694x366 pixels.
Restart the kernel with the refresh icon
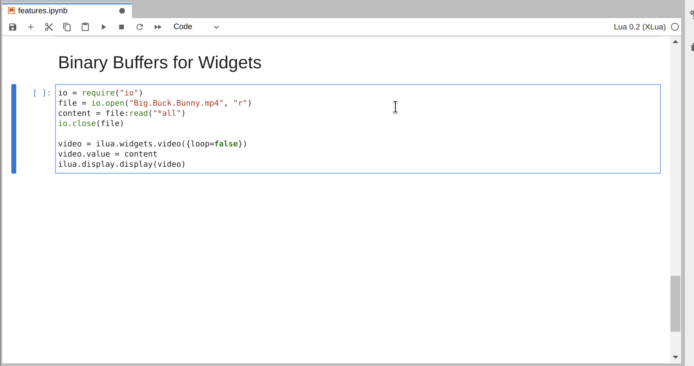[x=139, y=27]
